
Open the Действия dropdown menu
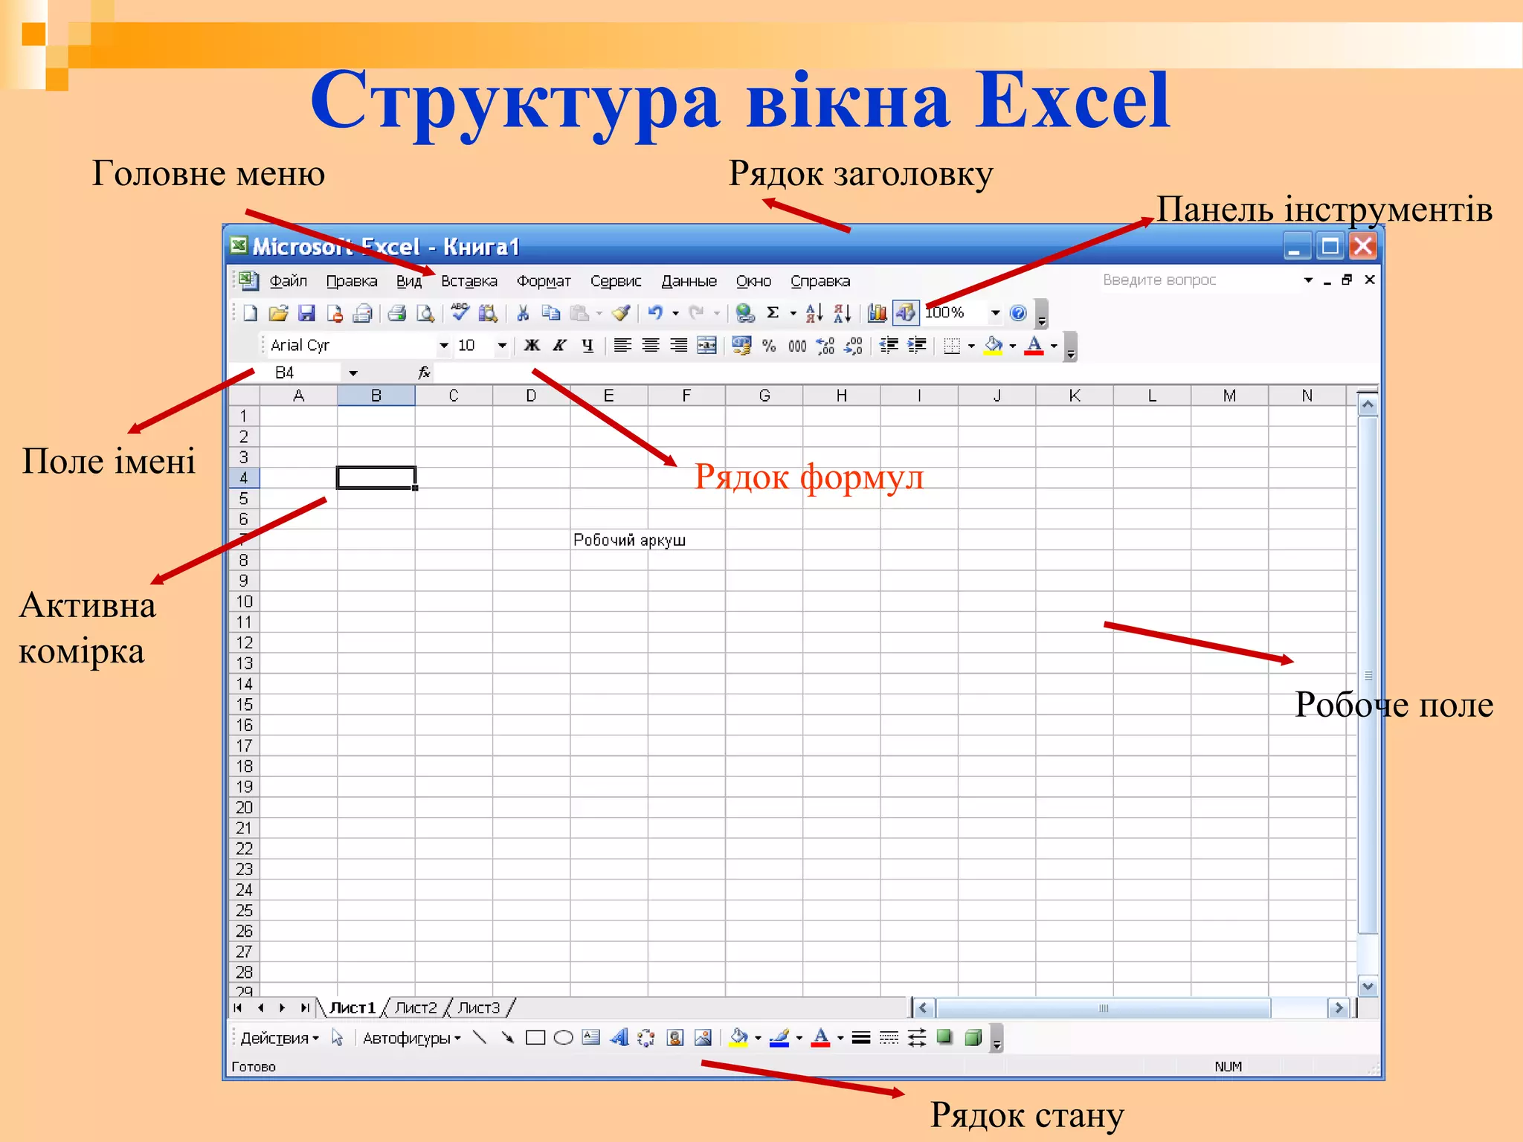279,1038
